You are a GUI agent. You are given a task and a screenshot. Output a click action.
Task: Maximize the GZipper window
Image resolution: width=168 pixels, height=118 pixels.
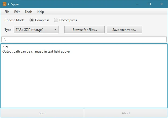149,4
